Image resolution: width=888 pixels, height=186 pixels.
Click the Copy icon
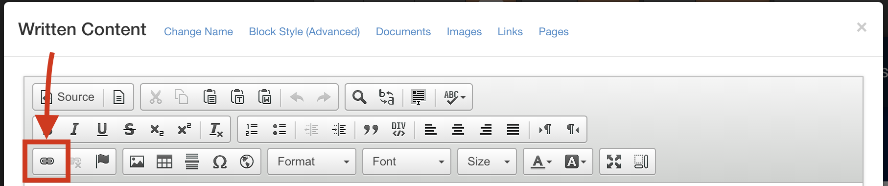point(182,97)
